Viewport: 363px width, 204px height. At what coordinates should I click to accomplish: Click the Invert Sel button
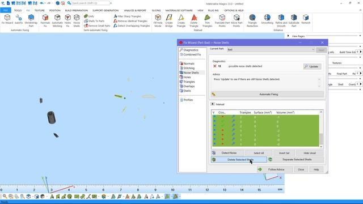[x=284, y=153]
